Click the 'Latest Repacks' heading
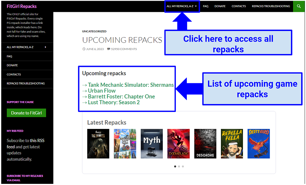 click(107, 122)
